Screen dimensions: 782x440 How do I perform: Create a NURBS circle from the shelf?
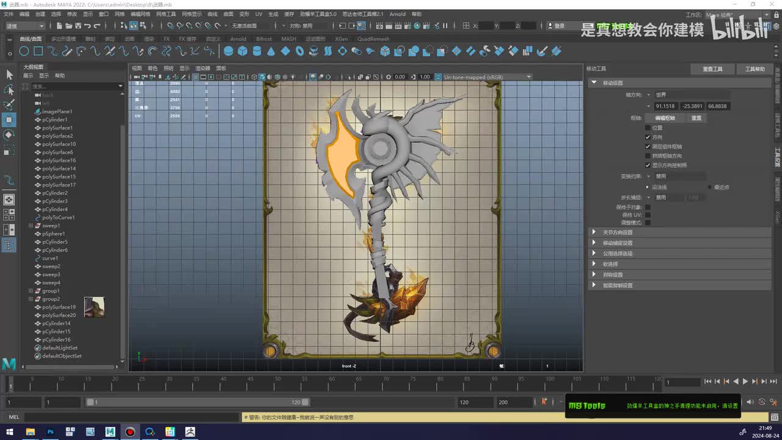coord(24,51)
